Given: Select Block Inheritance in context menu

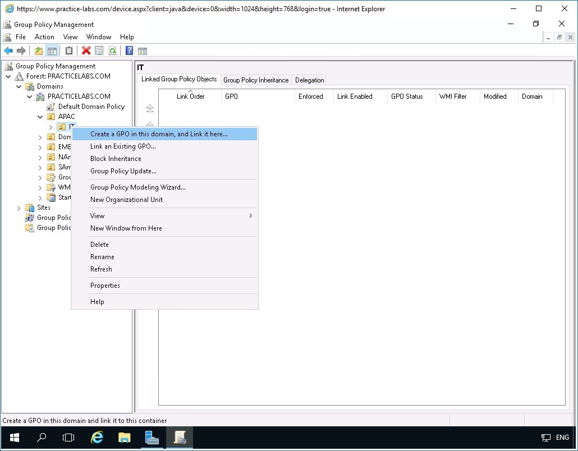Looking at the screenshot, I should click(164, 159).
